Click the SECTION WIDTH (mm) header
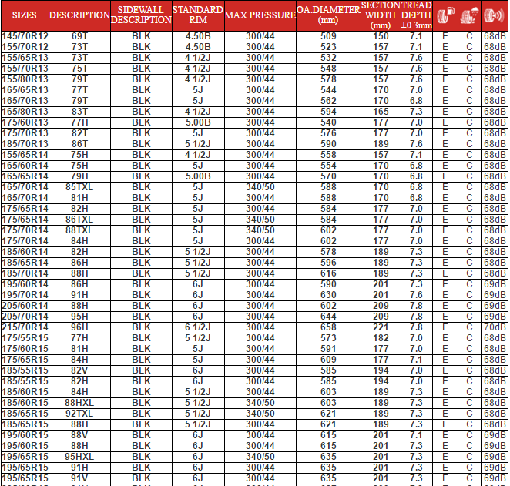The width and height of the screenshot is (510, 486). point(381,15)
